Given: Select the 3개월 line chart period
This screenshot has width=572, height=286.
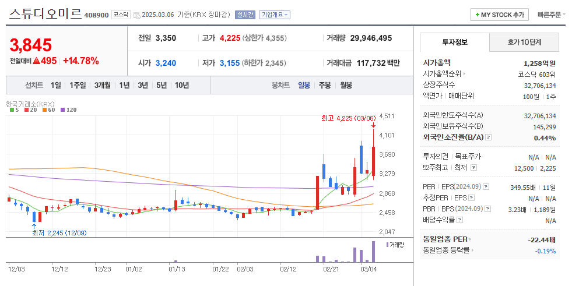Looking at the screenshot, I should click(103, 85).
